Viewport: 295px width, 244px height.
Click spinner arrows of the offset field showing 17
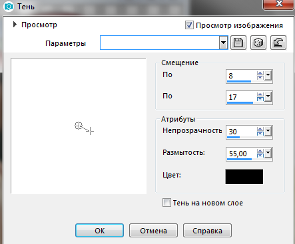(260, 96)
